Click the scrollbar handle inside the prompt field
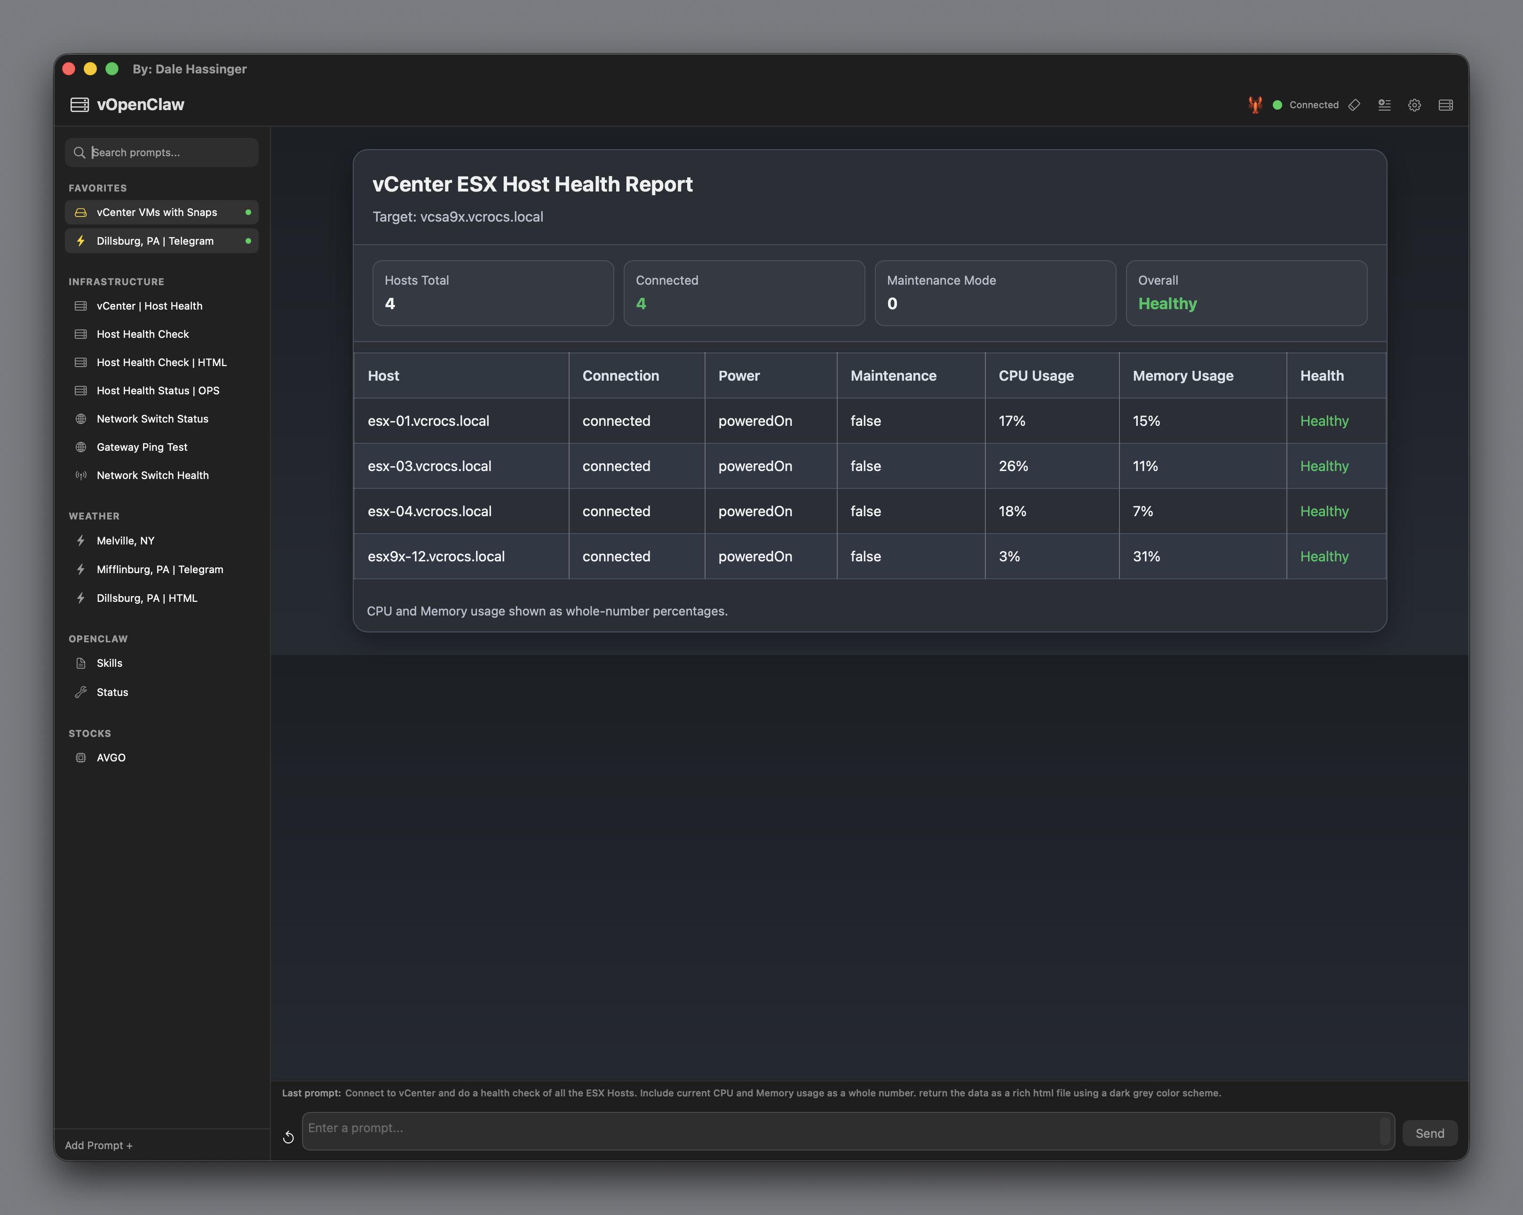Screen dimensions: 1523x1215 click(1385, 1130)
